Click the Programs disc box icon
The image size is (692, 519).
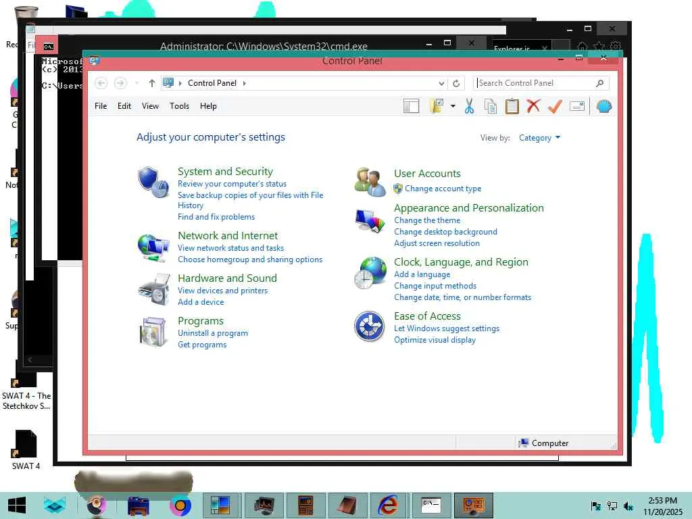(153, 332)
